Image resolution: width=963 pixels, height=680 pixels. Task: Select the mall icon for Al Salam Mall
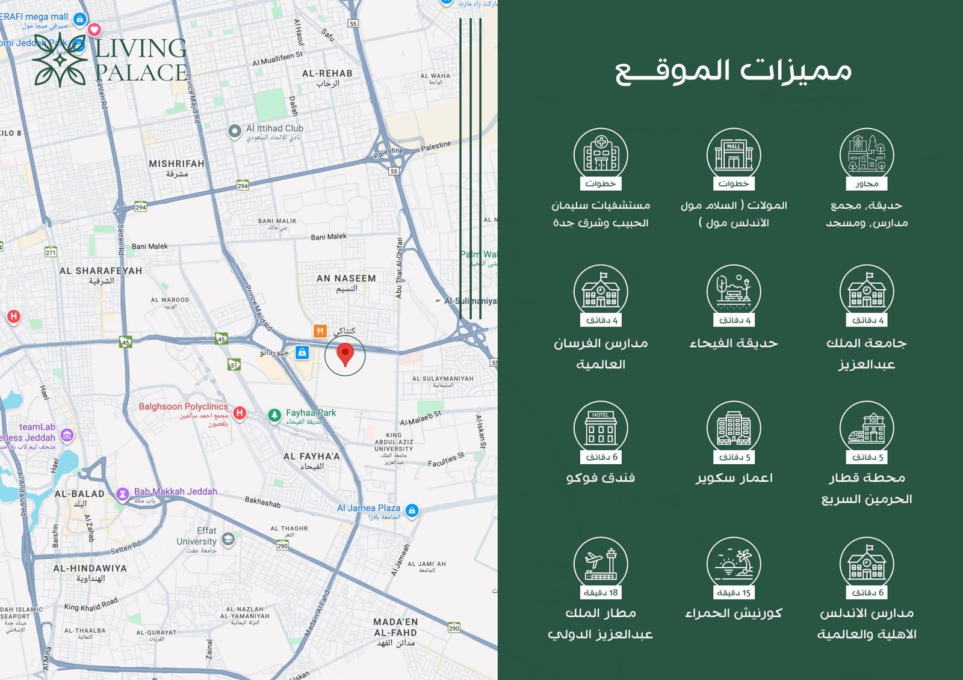pyautogui.click(x=734, y=155)
